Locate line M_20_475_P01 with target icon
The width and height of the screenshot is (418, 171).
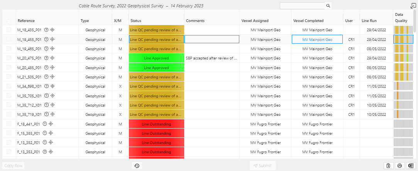point(52,58)
